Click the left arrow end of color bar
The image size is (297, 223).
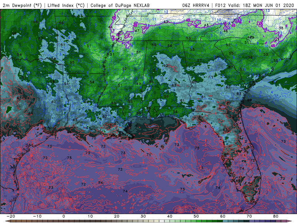coord(7,221)
